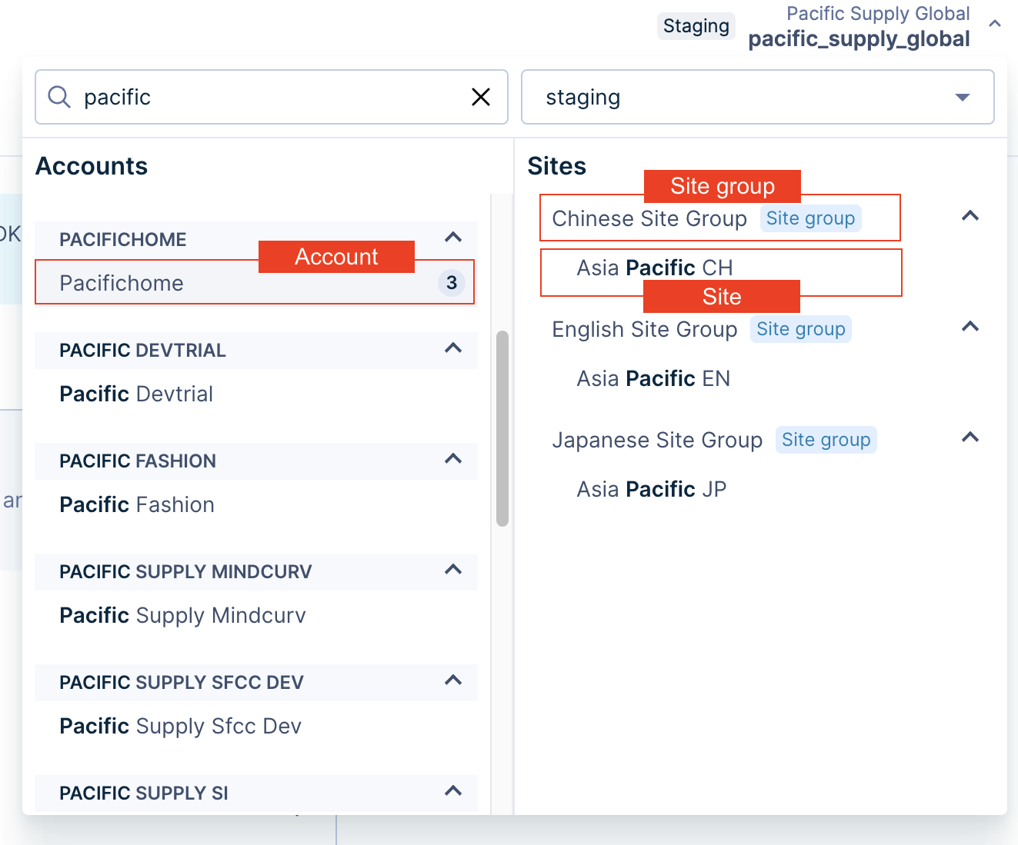Collapse the PACIFIC SUPPLY MINDCURV group

coord(453,570)
